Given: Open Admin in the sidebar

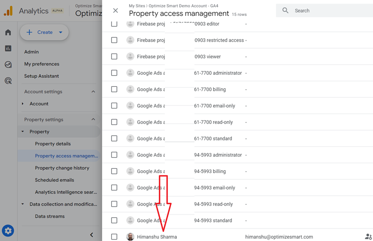Looking at the screenshot, I should point(31,52).
